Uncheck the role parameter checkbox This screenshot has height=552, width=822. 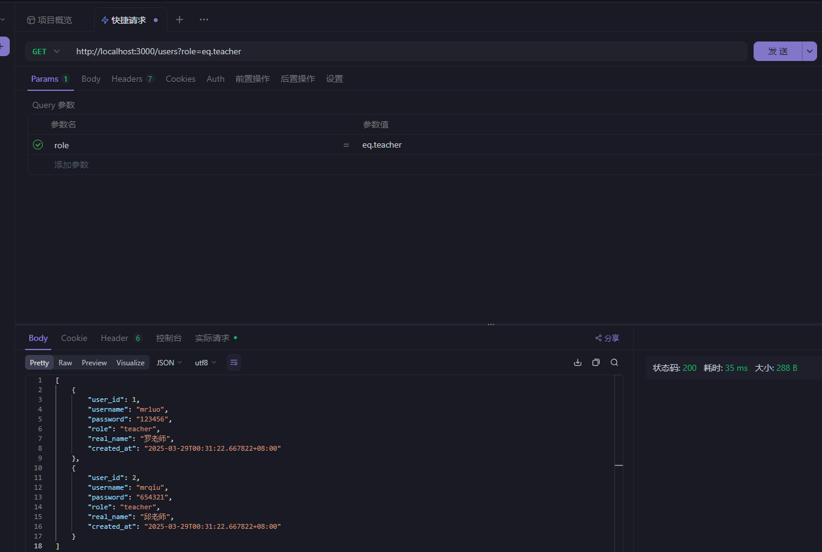[x=38, y=145]
